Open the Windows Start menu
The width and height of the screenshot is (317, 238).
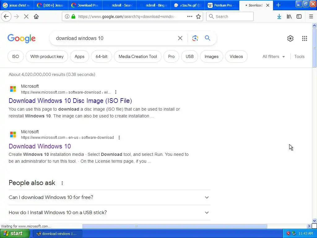pos(15,234)
